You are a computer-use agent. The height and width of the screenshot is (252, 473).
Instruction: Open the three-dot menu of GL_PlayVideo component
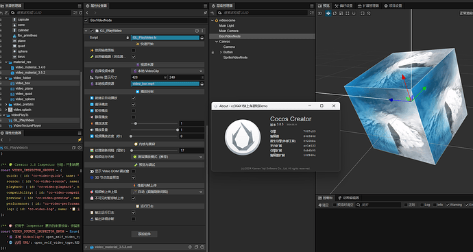point(202,31)
